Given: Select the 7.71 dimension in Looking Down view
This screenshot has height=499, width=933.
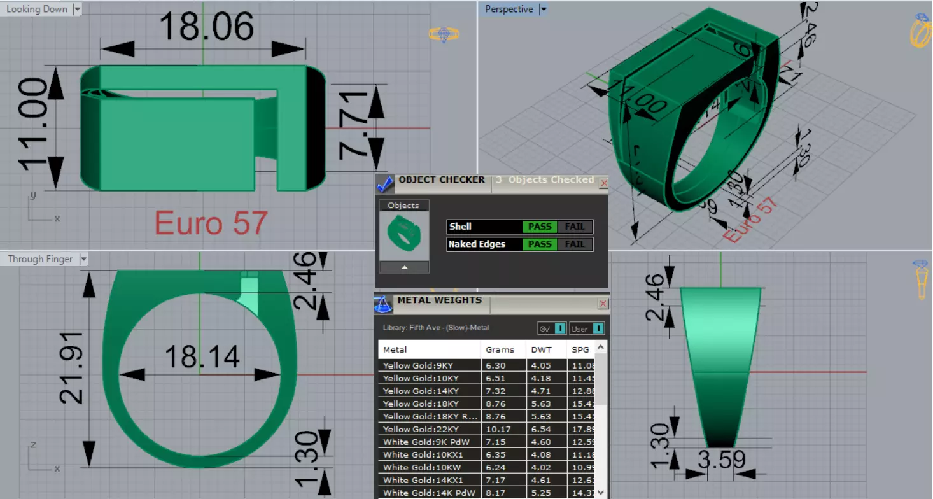Looking at the screenshot, I should [354, 125].
